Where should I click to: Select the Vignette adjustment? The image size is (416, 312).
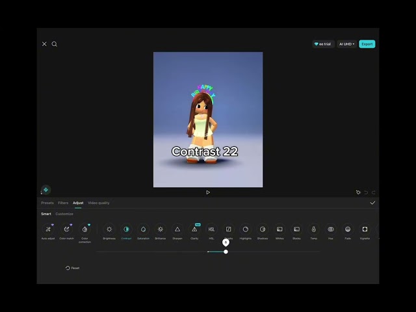click(x=365, y=231)
